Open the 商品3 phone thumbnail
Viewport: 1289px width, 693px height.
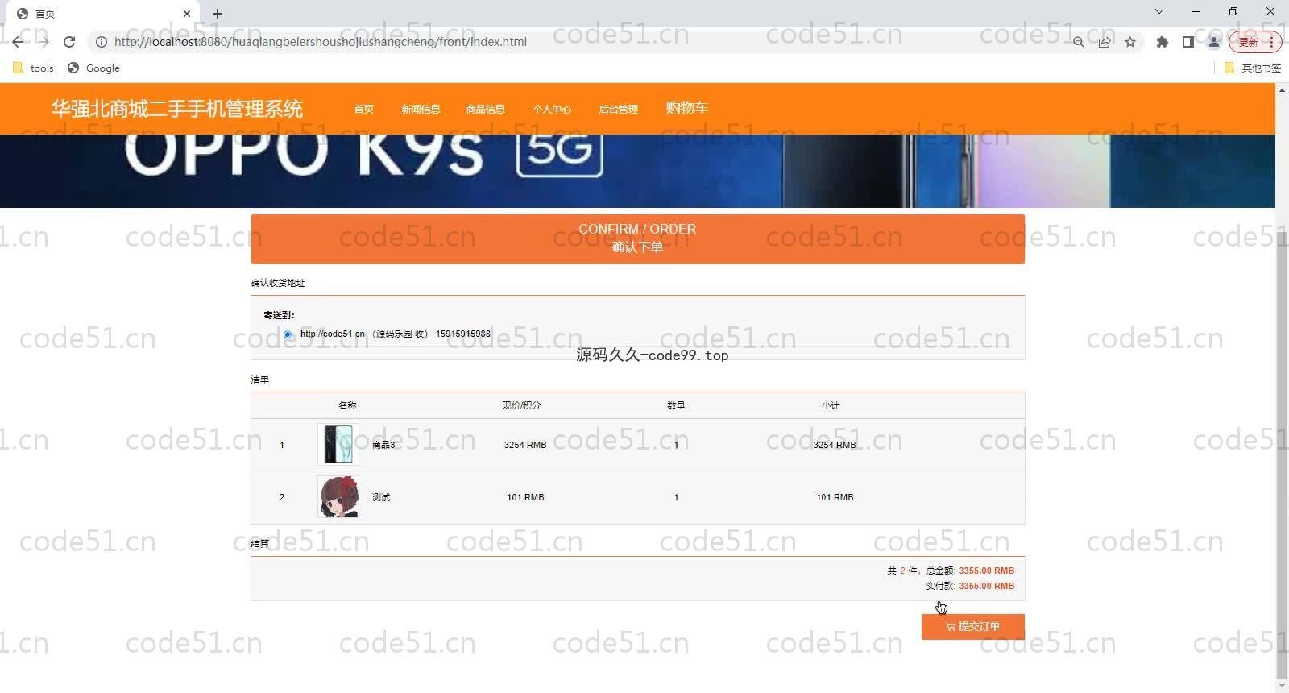(338, 445)
